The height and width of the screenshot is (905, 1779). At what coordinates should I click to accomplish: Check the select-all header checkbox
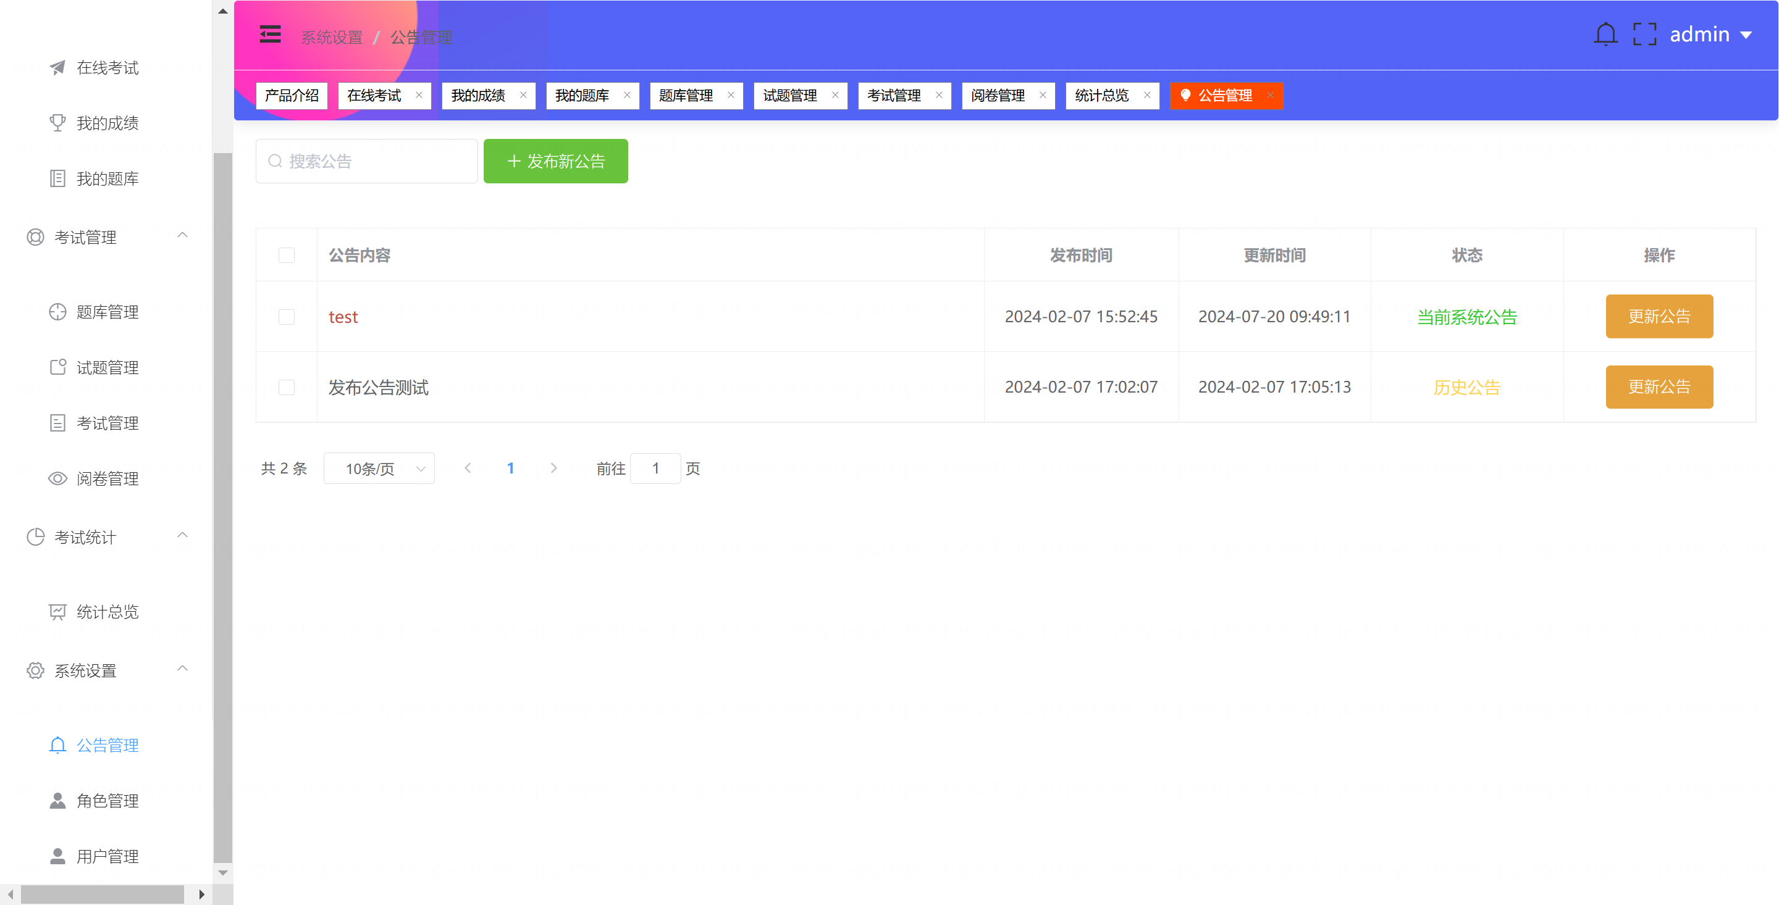[287, 256]
